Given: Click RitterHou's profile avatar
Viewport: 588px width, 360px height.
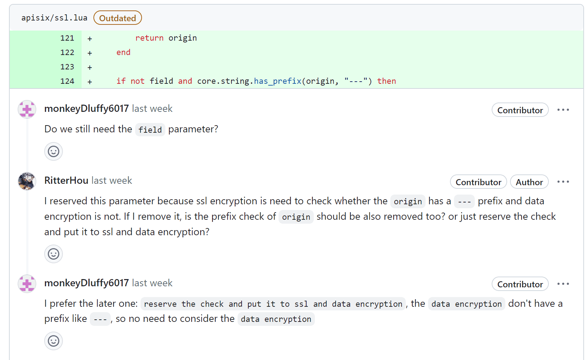Looking at the screenshot, I should click(27, 181).
